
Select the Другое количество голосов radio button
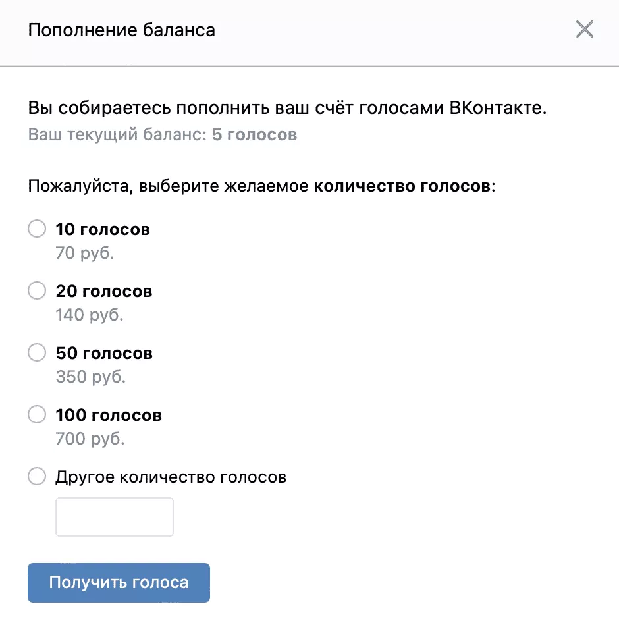(x=37, y=477)
